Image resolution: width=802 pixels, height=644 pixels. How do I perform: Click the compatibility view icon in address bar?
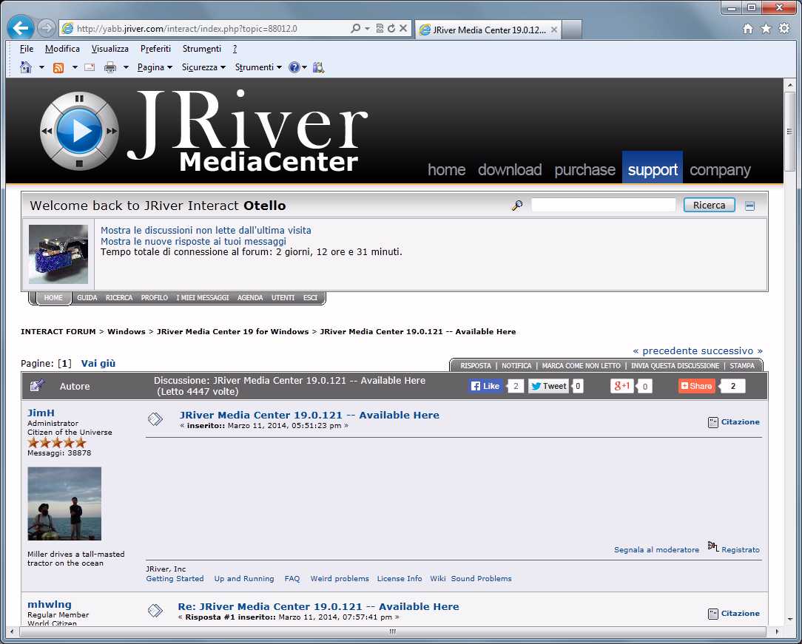pos(380,29)
